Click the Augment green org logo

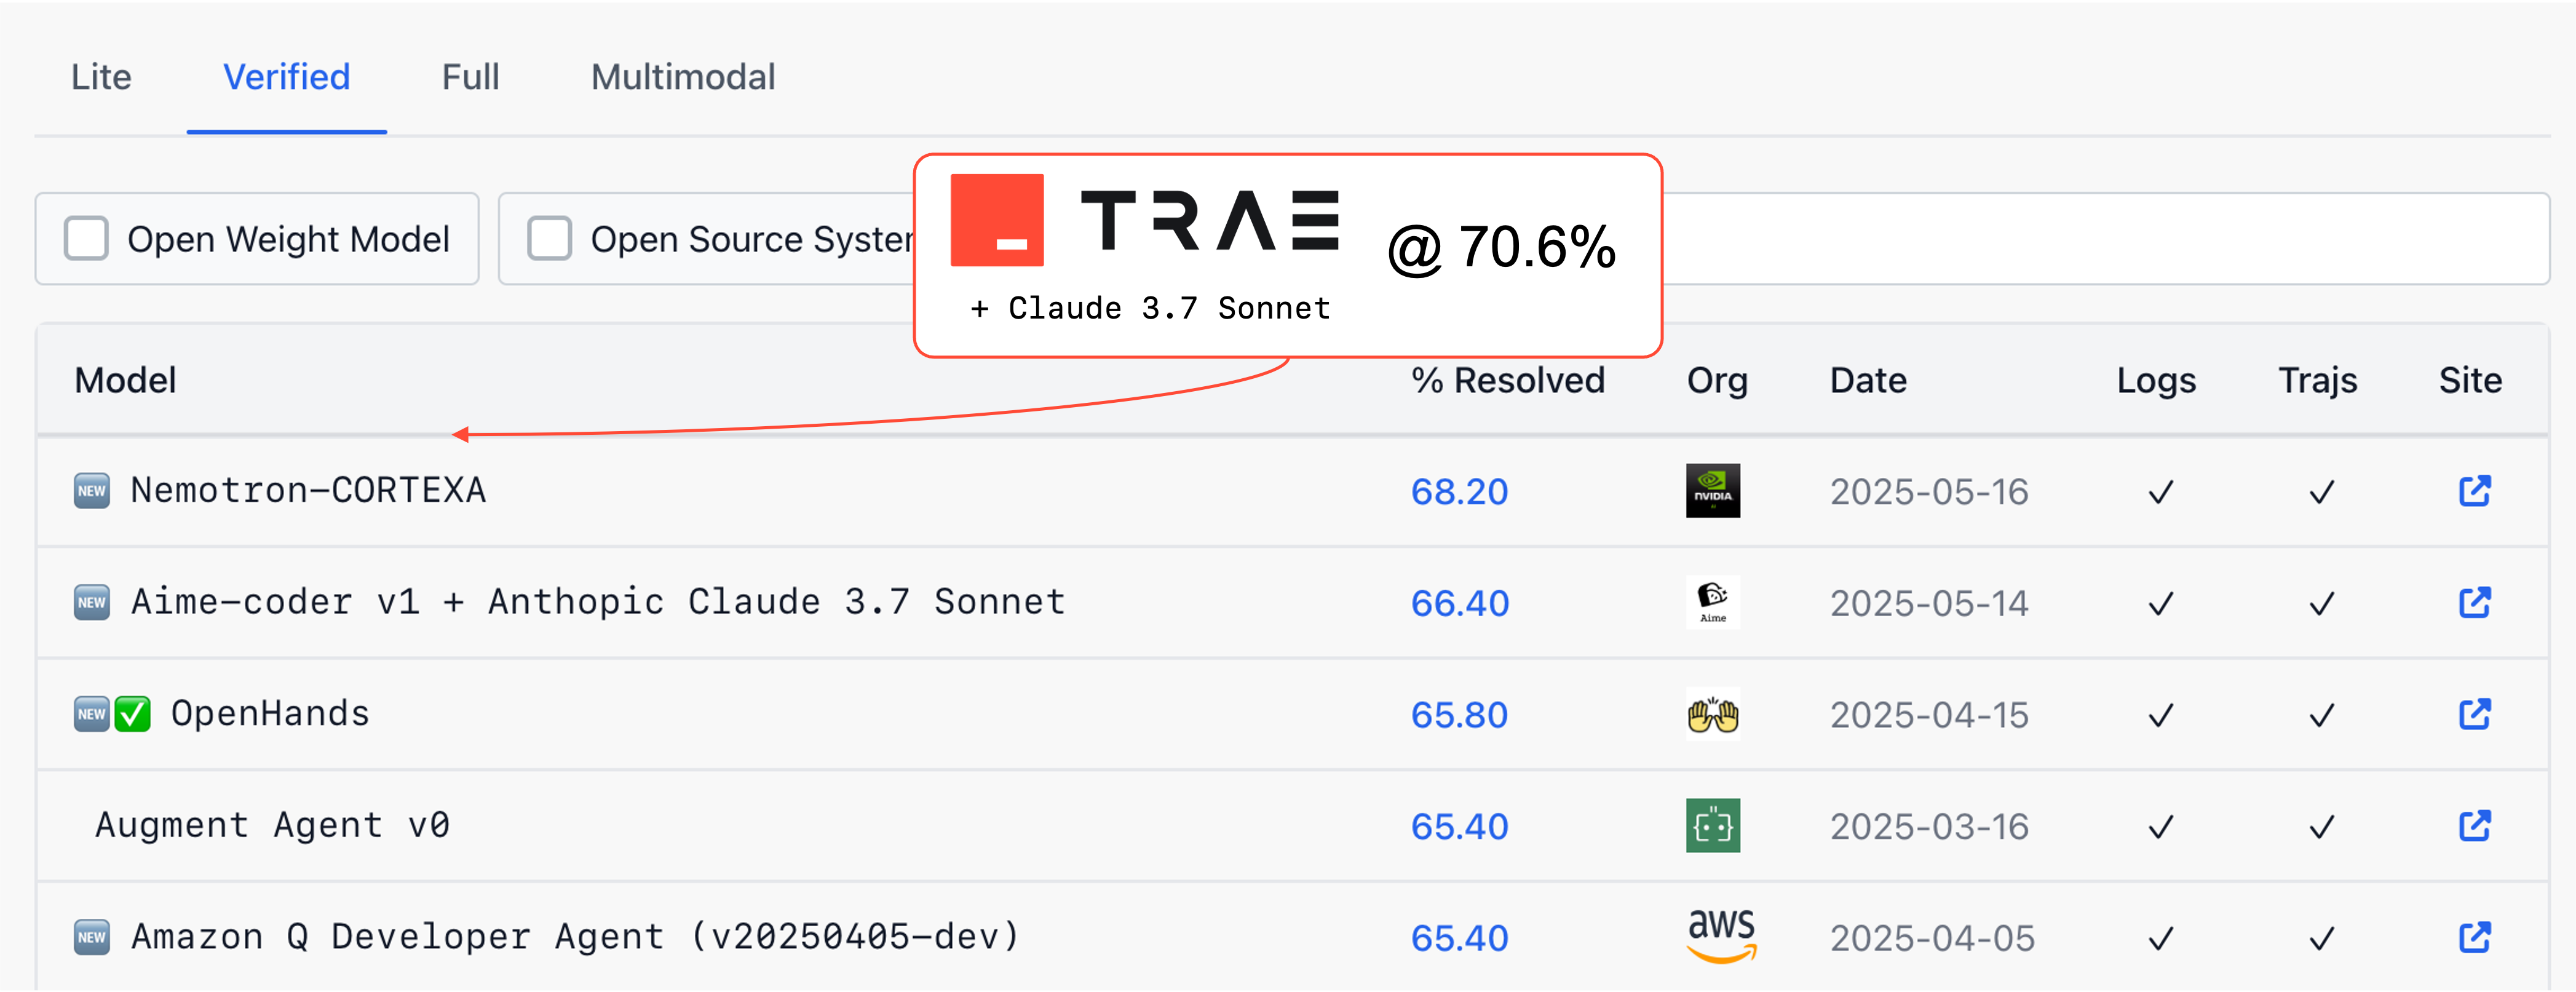tap(1712, 826)
